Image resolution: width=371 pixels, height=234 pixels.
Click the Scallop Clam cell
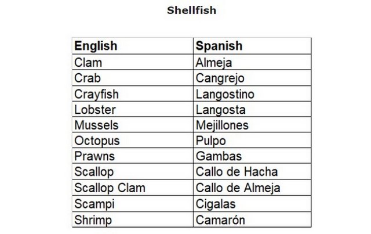click(x=110, y=188)
